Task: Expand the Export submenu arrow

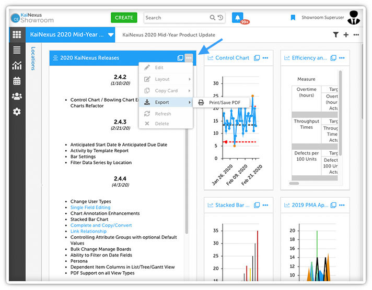Action: (189, 102)
